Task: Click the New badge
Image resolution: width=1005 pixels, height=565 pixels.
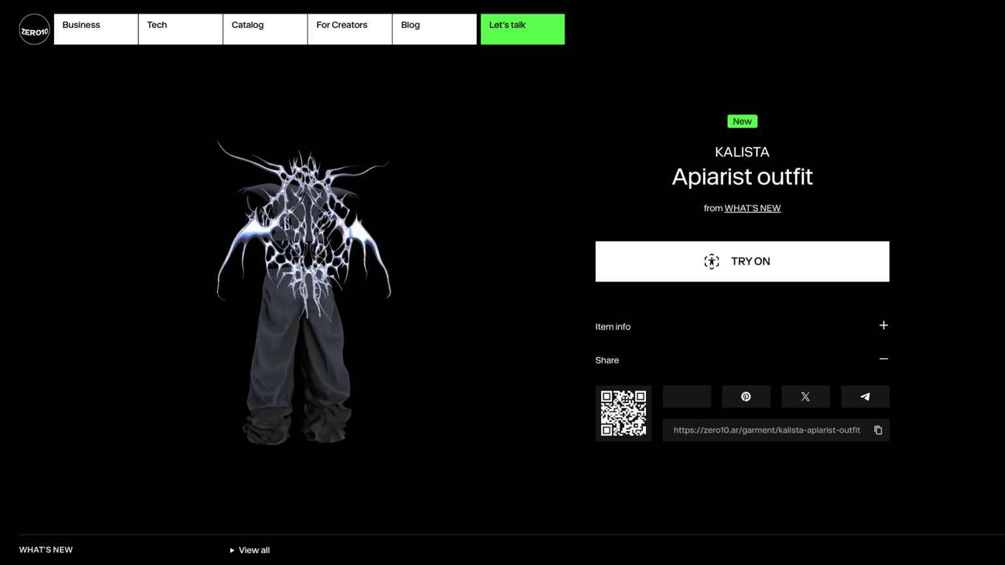Action: pyautogui.click(x=742, y=121)
